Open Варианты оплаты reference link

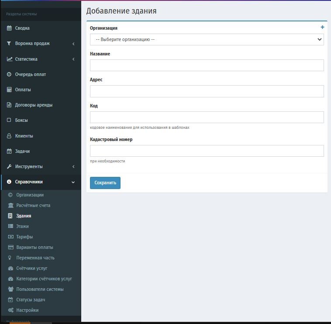coord(34,247)
